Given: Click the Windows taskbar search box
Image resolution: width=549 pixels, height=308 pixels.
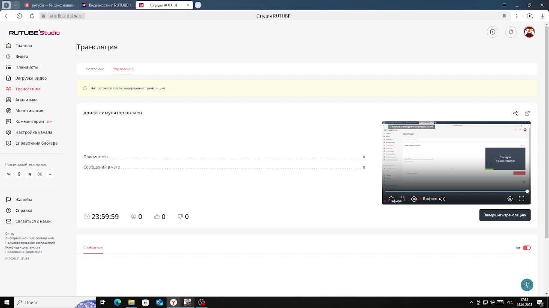Looking at the screenshot, I should pos(56,302).
